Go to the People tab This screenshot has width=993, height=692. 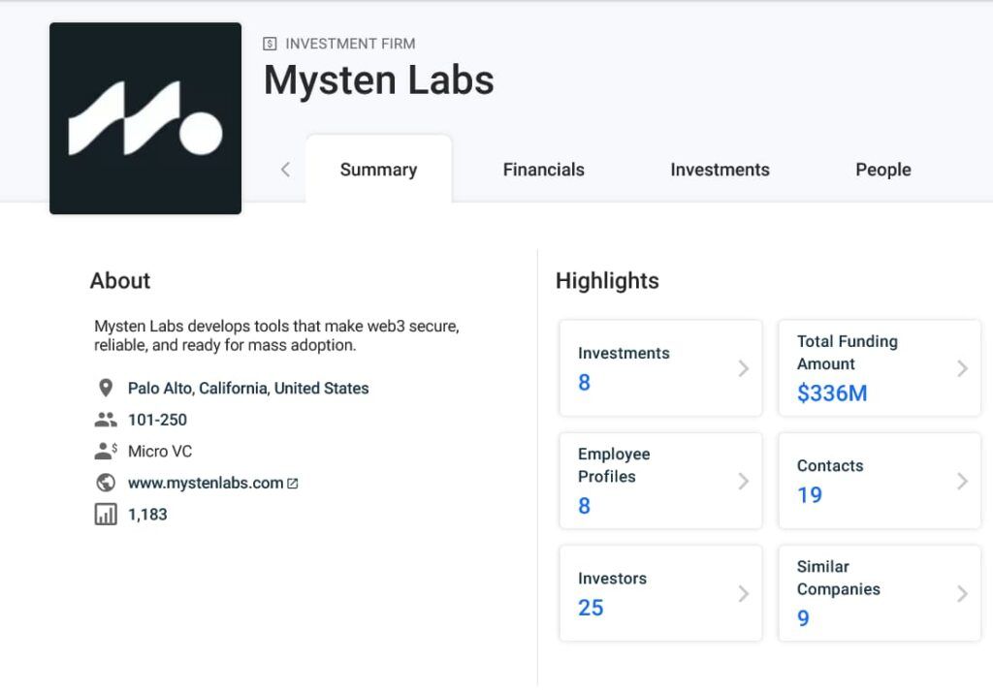point(882,170)
